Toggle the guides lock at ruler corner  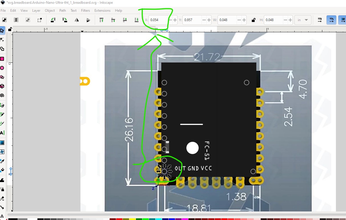pos(10,29)
